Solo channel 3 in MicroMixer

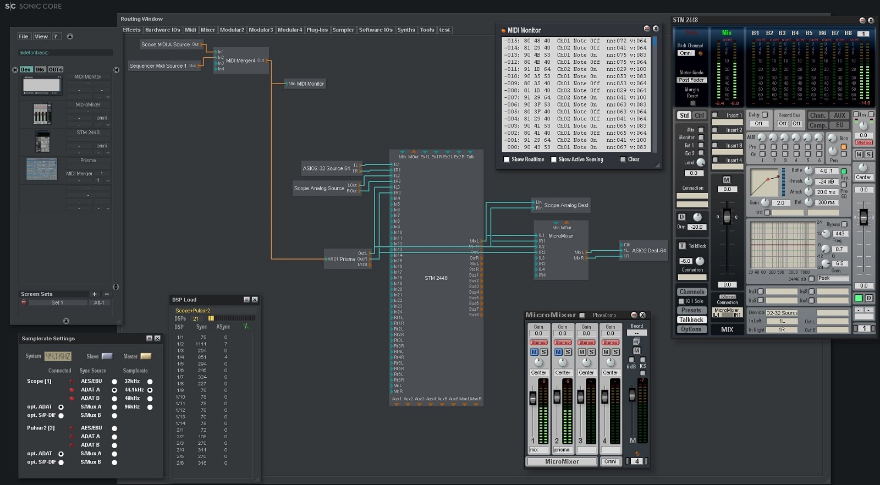pos(591,352)
